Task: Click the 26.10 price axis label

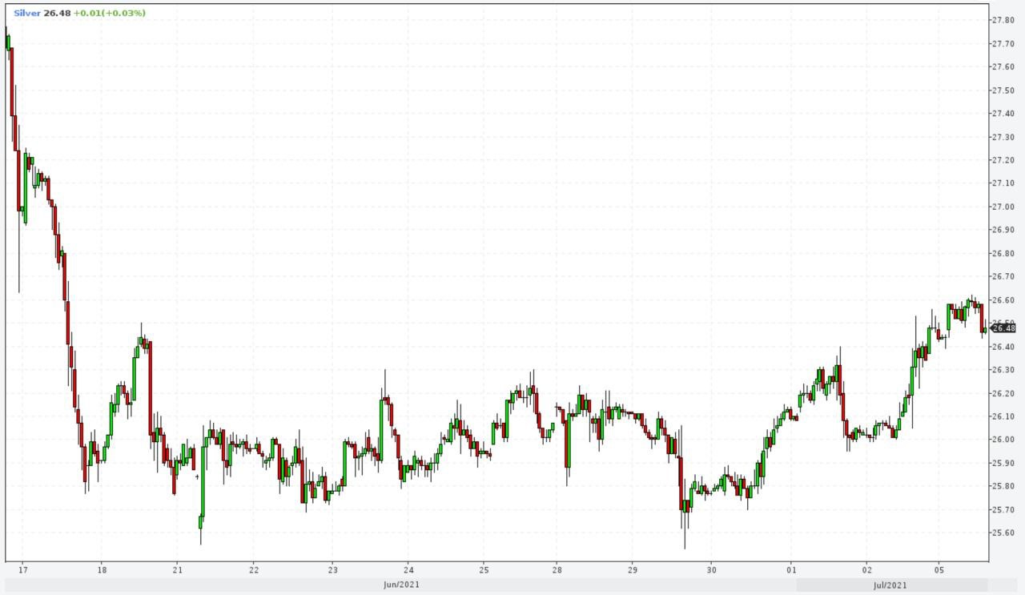Action: pos(1005,416)
